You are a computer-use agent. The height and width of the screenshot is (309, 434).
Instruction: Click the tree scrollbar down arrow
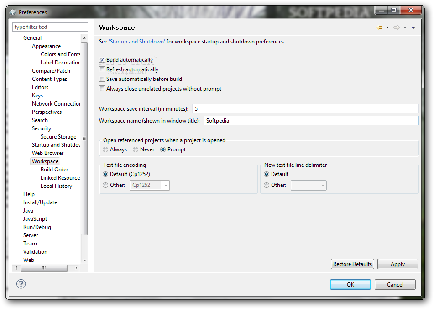(84, 261)
